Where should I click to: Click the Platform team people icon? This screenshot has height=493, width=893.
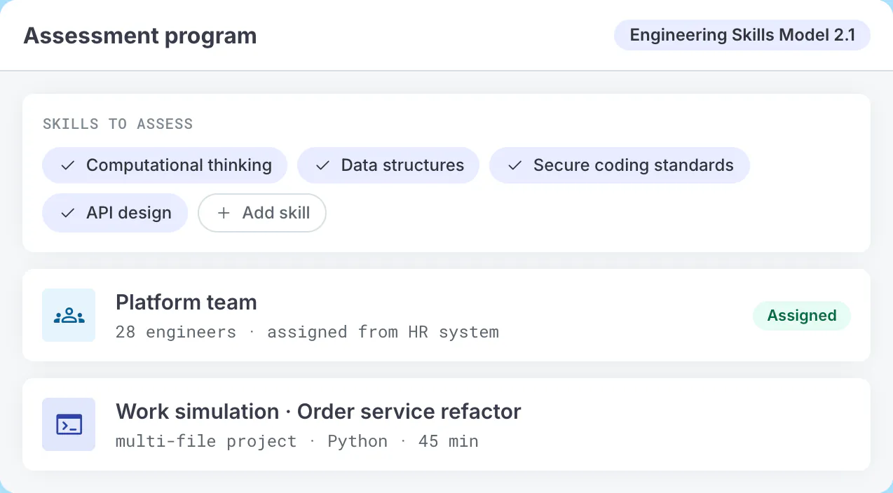pyautogui.click(x=69, y=315)
